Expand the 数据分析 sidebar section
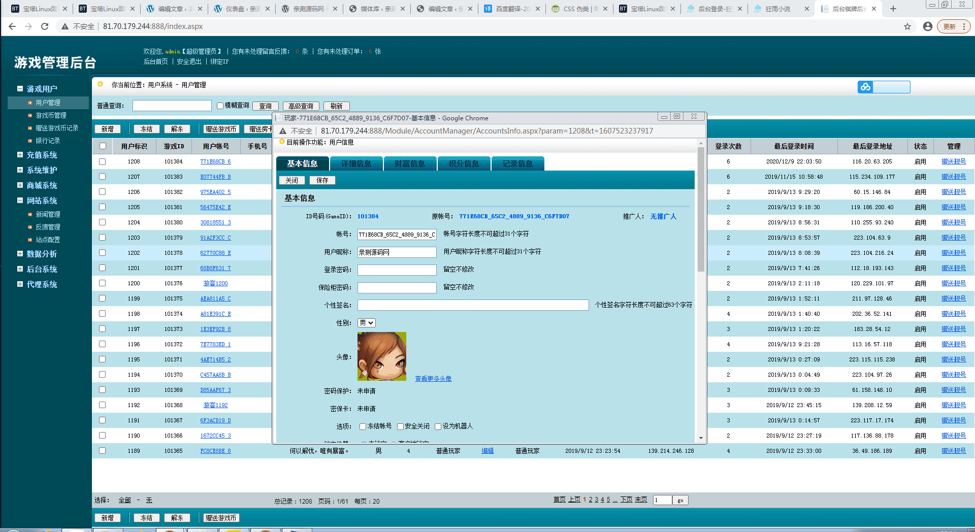Image resolution: width=975 pixels, height=532 pixels. click(x=19, y=254)
